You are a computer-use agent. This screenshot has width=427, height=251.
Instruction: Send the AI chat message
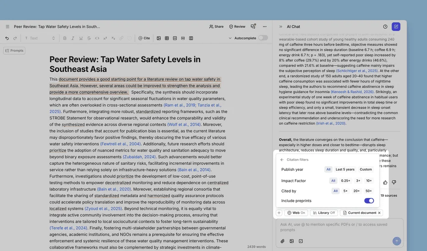tap(397, 241)
